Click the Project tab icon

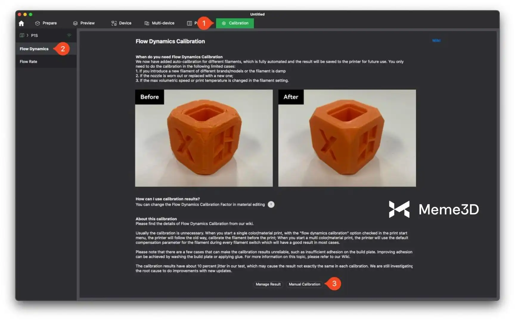click(x=189, y=23)
